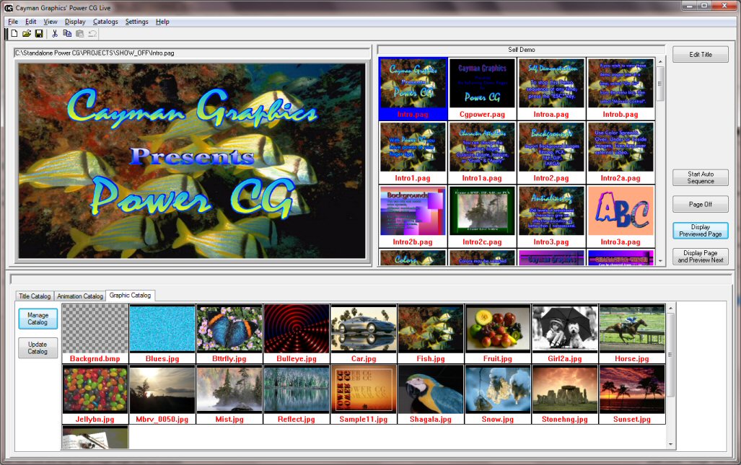741x465 pixels.
Task: Select the Intro2c.pag page thumbnail
Action: pos(482,216)
